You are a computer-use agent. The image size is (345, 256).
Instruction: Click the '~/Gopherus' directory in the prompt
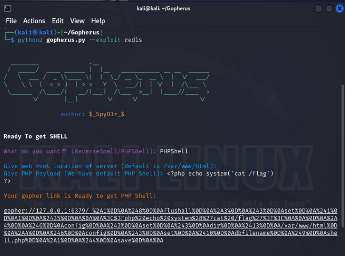tap(81, 33)
